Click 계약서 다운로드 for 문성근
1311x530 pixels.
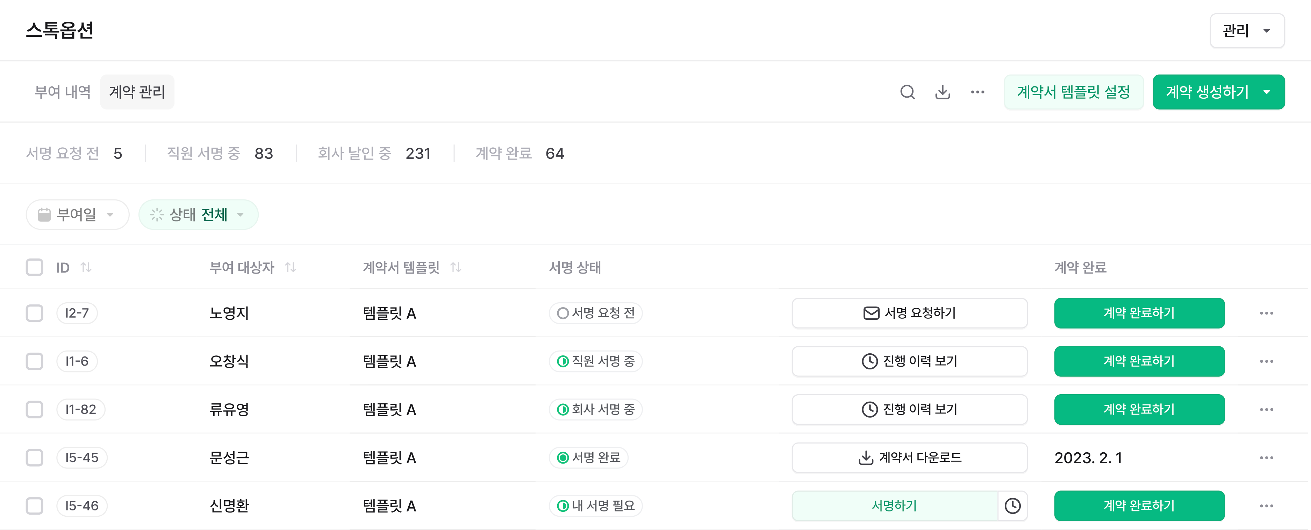(x=909, y=458)
